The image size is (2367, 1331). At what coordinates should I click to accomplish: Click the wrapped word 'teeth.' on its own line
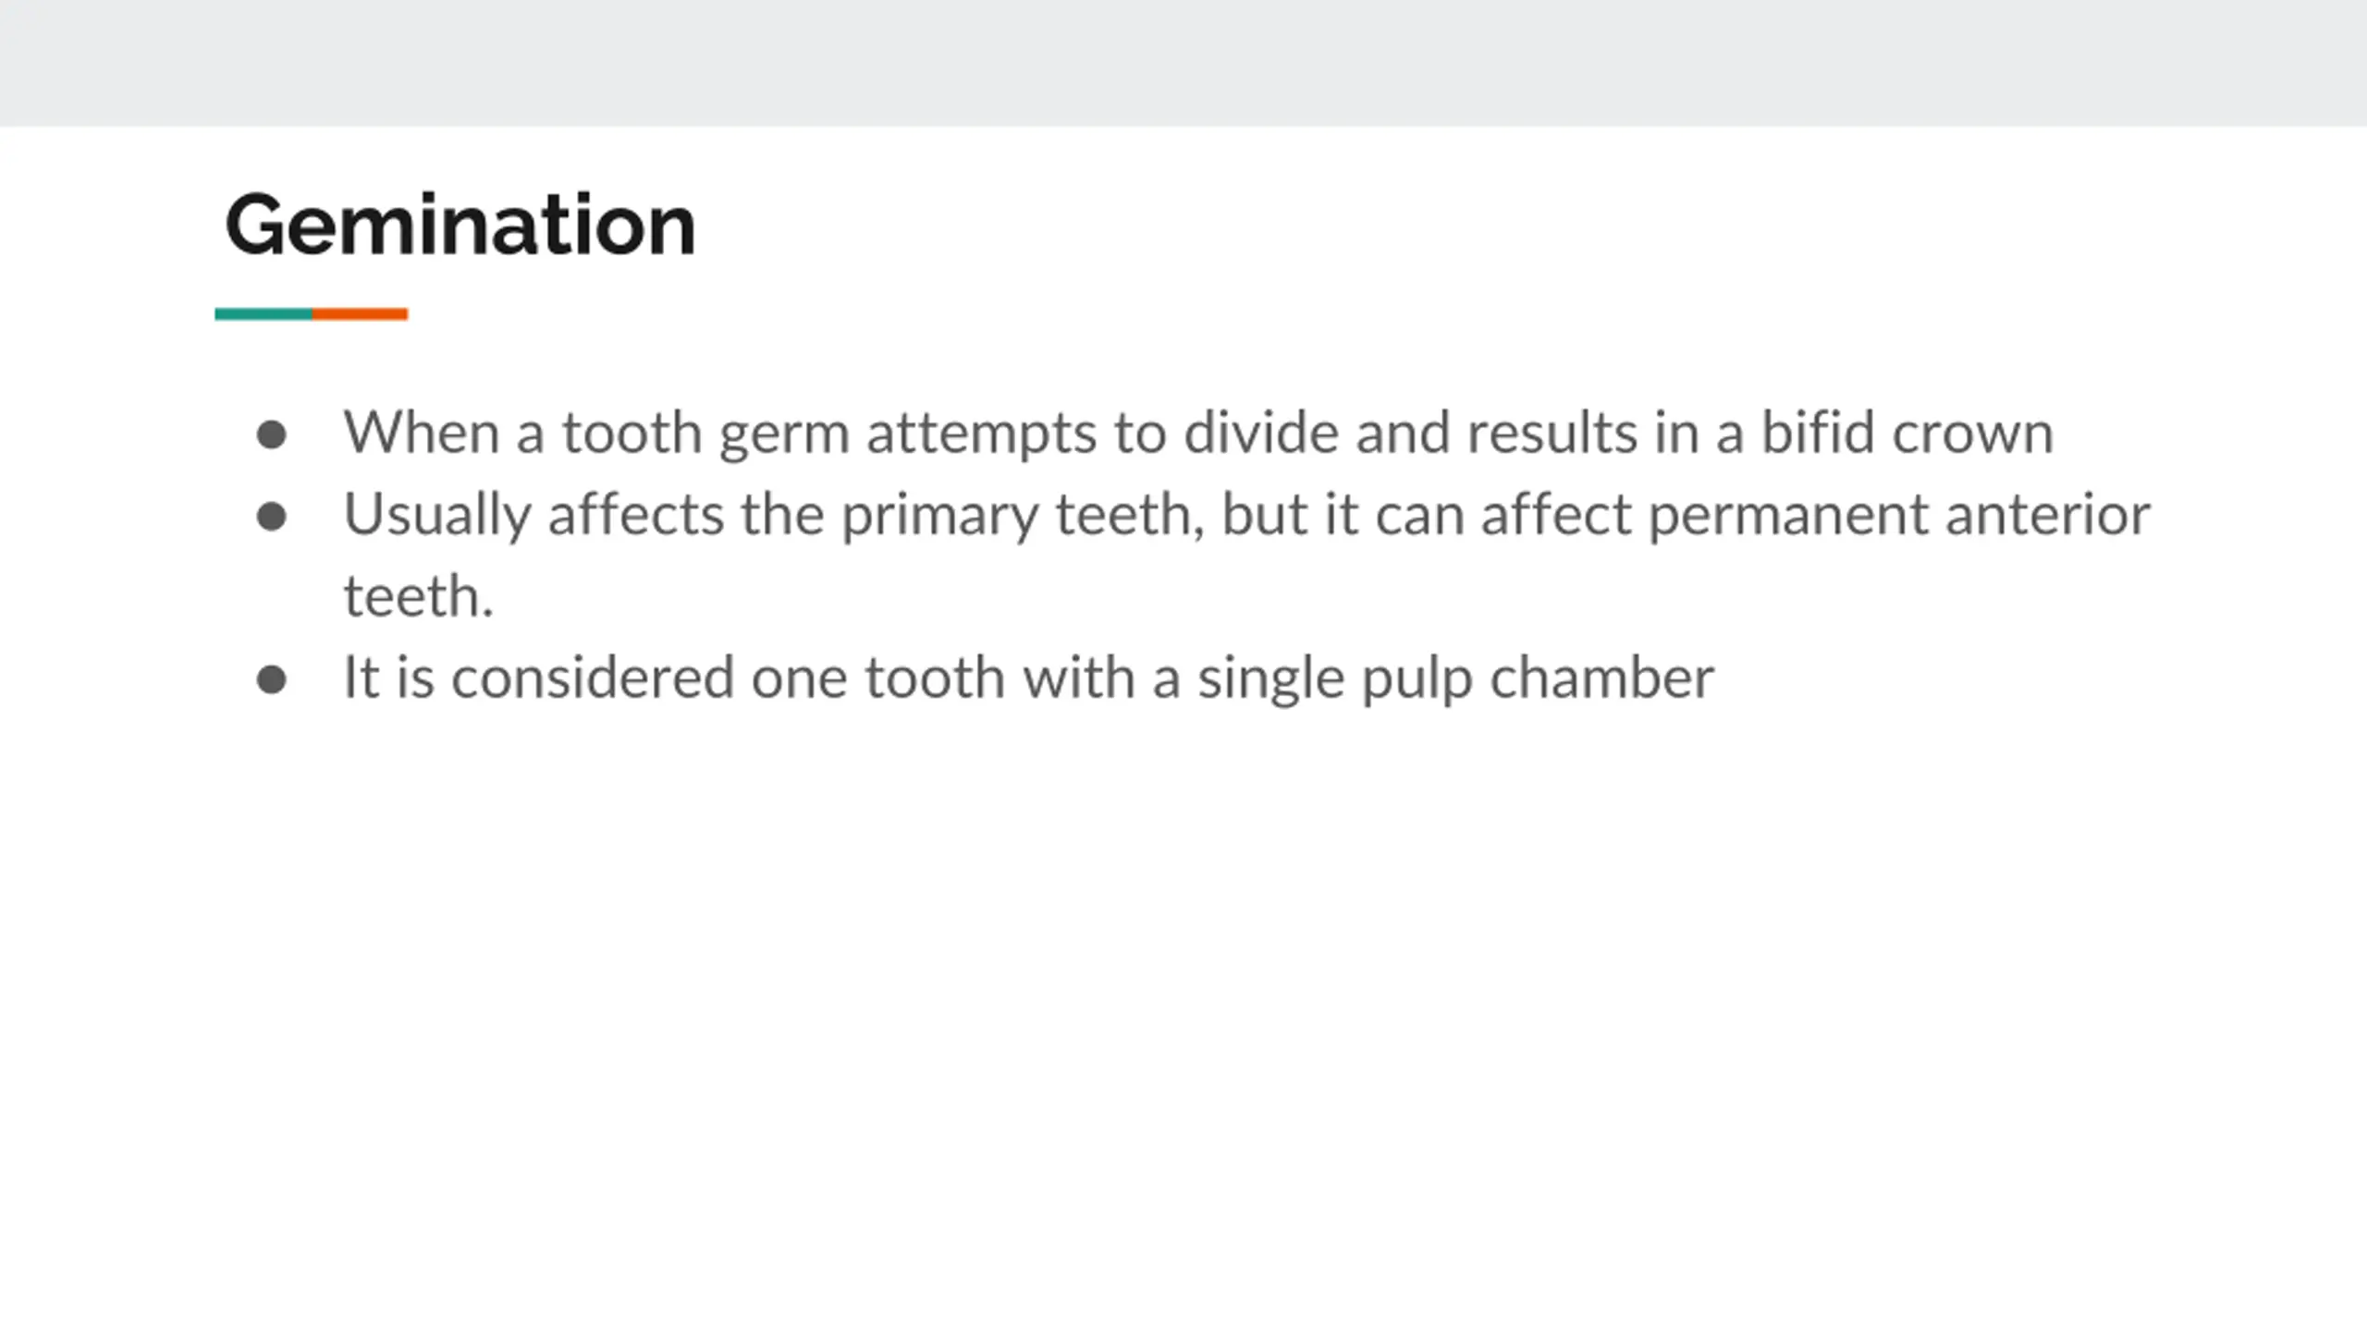pos(419,596)
